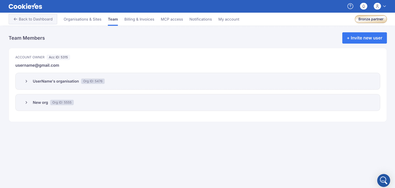Open the notifications bell icon
The width and height of the screenshot is (395, 188).
click(x=364, y=6)
